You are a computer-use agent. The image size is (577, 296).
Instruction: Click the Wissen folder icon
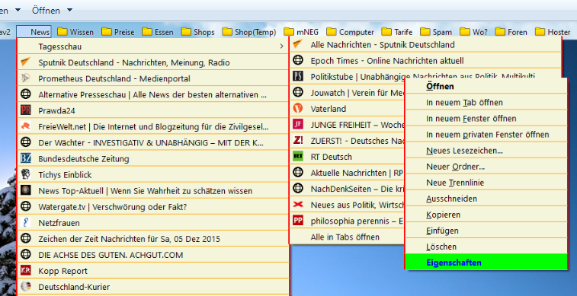pyautogui.click(x=63, y=32)
